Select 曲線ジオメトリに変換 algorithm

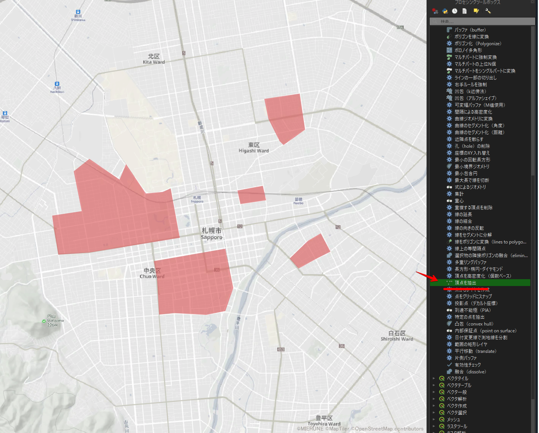click(x=474, y=119)
